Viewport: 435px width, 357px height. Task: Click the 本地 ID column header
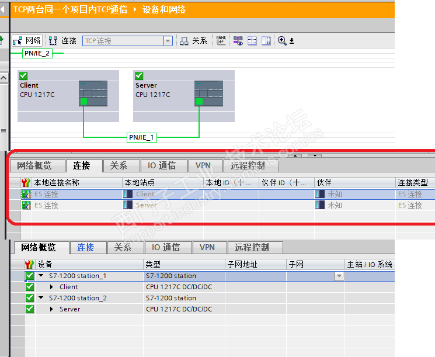pos(231,182)
